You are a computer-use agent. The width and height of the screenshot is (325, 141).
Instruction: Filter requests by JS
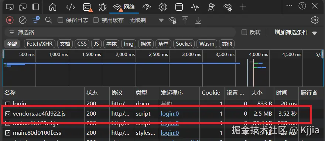[96, 44]
